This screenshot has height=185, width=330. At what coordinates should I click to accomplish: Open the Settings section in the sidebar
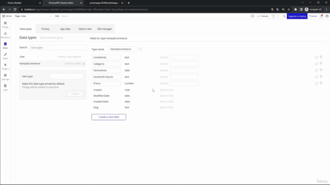pos(5,77)
